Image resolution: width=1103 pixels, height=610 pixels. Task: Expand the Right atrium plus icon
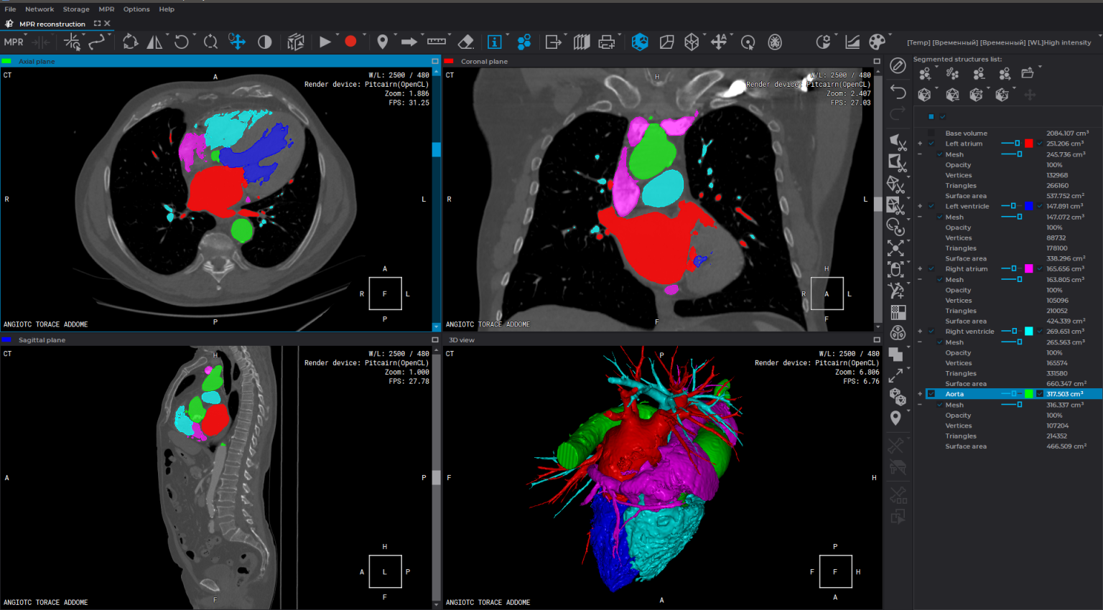[x=920, y=268]
